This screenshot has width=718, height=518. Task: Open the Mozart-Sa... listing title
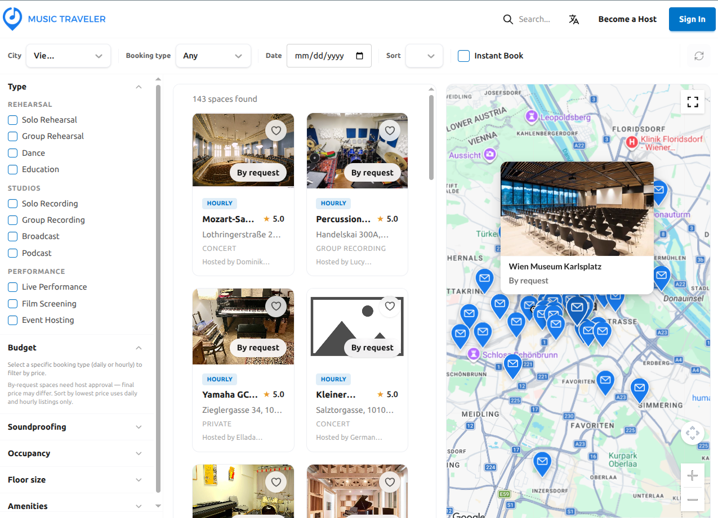pos(229,219)
